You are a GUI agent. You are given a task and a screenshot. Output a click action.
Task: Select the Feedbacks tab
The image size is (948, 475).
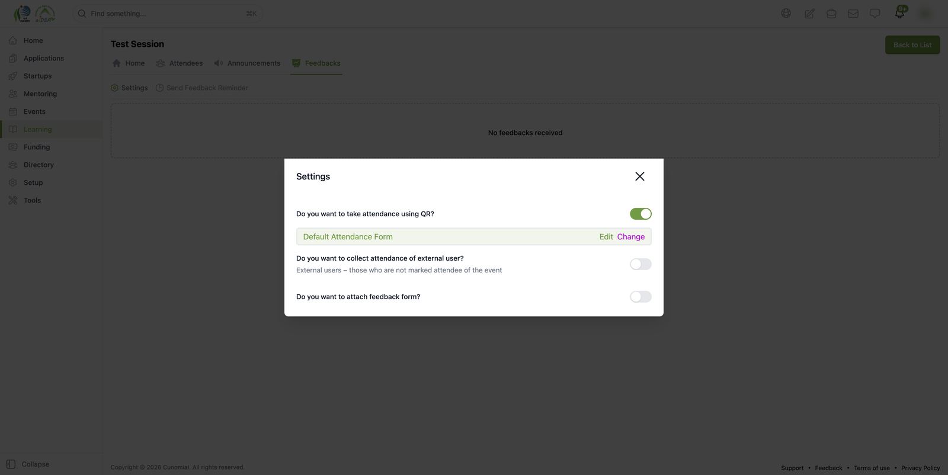(316, 63)
